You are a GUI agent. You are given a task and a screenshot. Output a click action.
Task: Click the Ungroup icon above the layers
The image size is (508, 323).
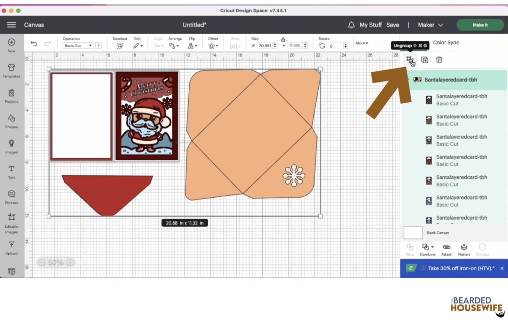tap(410, 60)
